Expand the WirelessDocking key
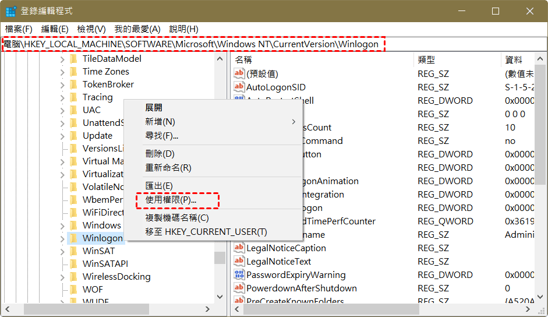The height and width of the screenshot is (317, 548). [x=62, y=277]
